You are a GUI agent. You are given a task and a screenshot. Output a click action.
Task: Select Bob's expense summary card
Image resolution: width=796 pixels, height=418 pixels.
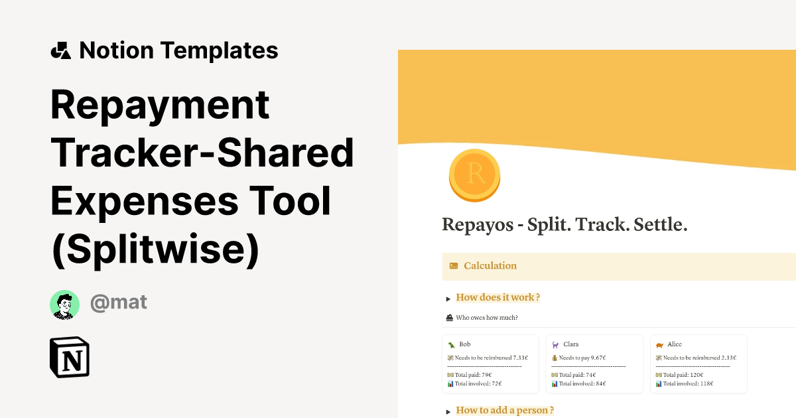(491, 364)
